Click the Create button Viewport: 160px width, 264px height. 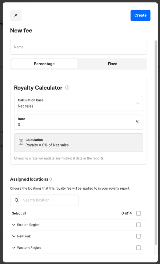tap(140, 15)
